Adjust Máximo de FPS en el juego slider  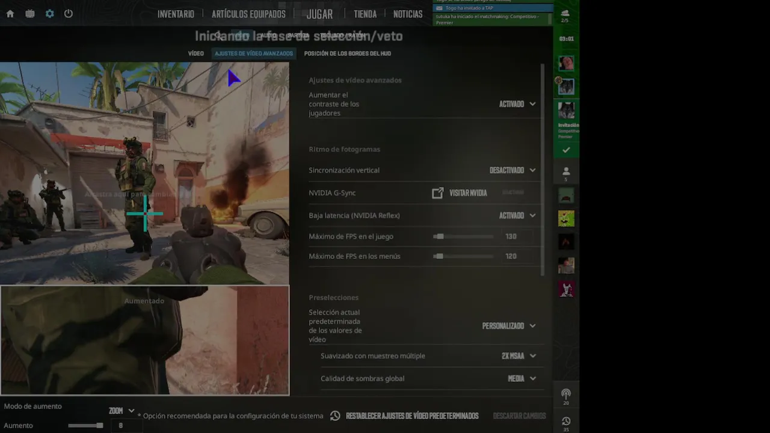pos(463,236)
